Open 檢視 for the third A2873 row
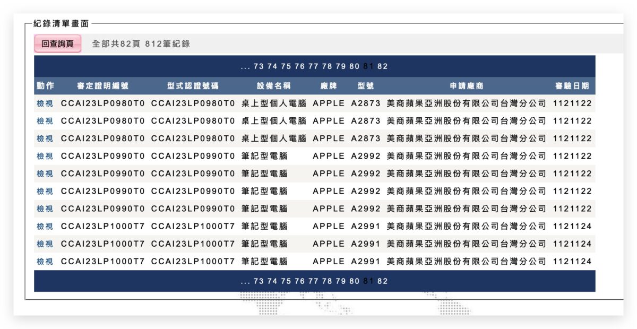637x329 pixels. point(45,138)
